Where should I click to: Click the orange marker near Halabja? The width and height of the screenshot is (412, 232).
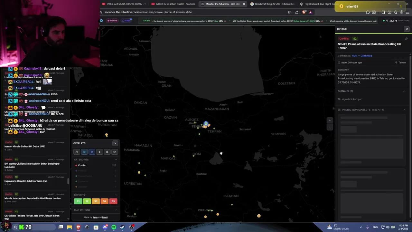pyautogui.click(x=107, y=135)
